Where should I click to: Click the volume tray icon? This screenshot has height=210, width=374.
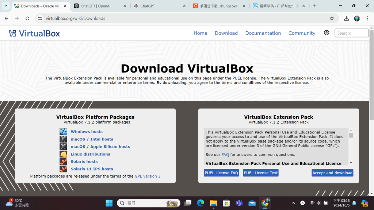click(x=318, y=203)
